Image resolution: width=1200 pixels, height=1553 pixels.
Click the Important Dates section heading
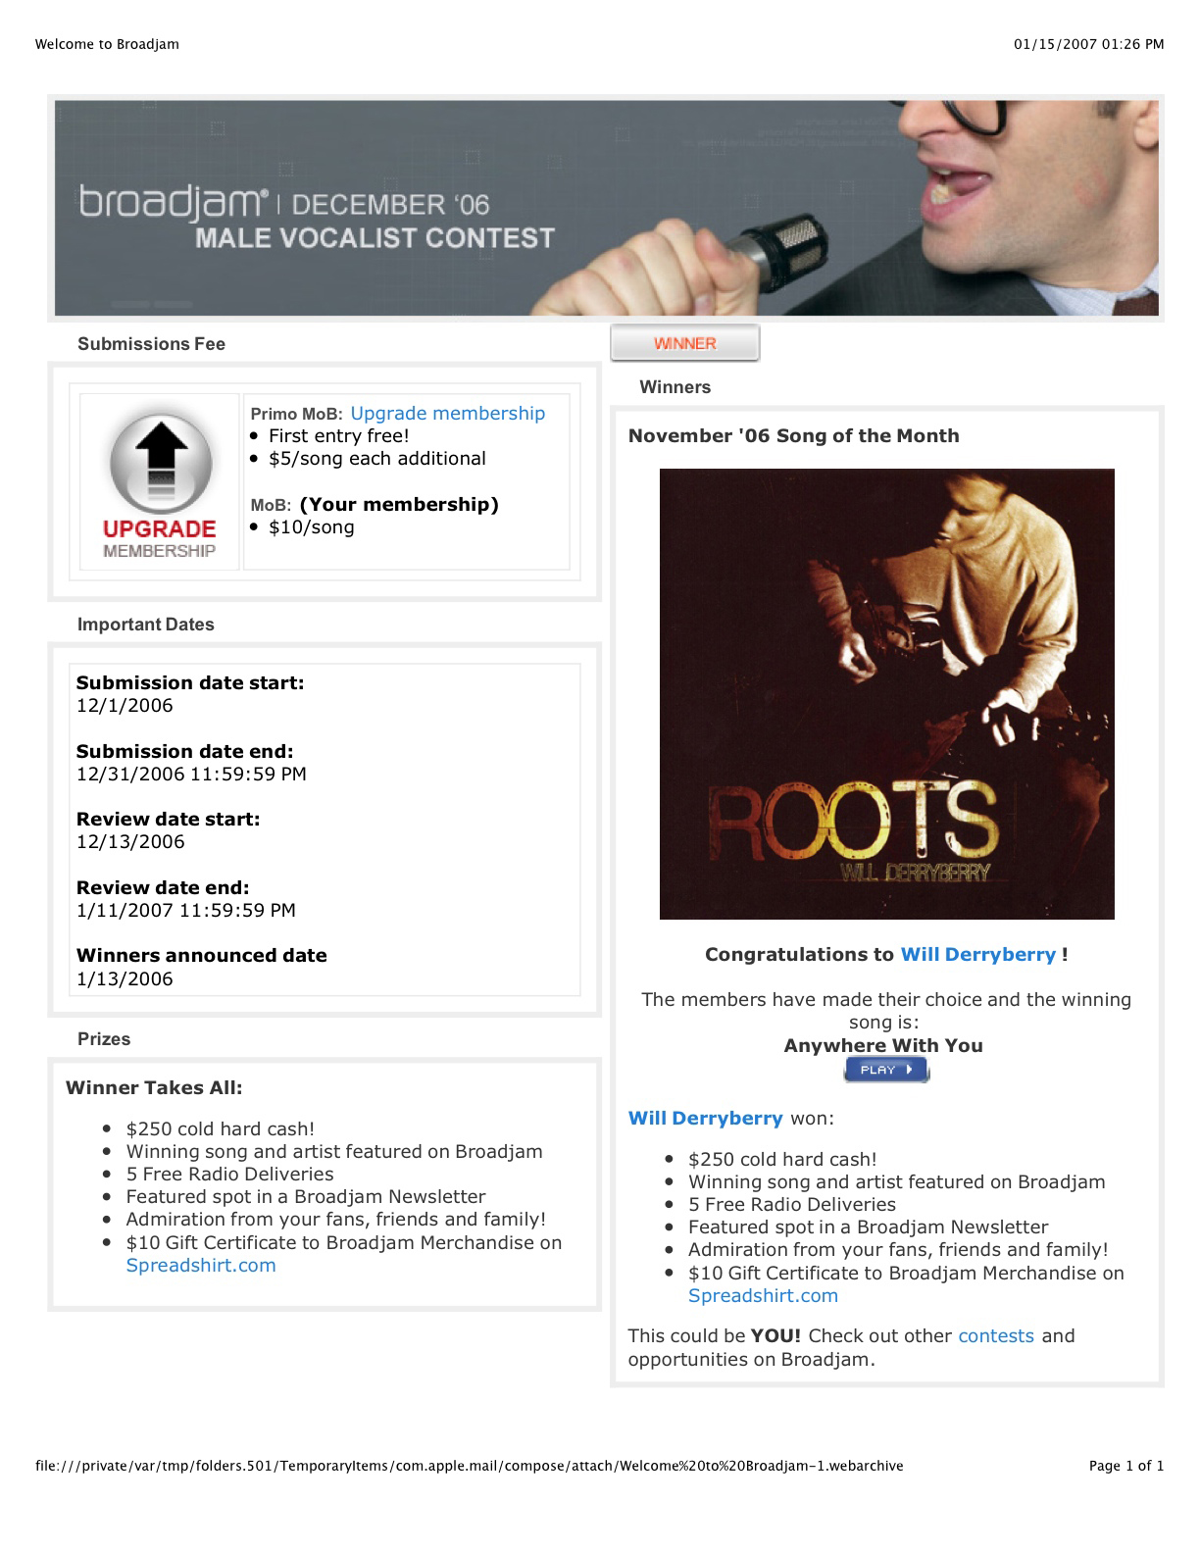tap(145, 625)
